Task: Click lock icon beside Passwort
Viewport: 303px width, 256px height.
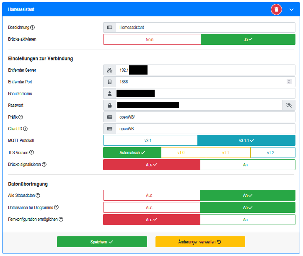Action: (109, 105)
